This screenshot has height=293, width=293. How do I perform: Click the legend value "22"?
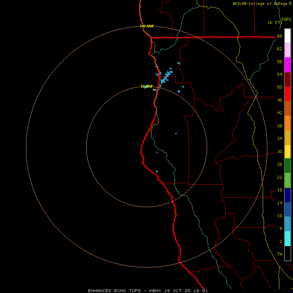click(x=280, y=177)
